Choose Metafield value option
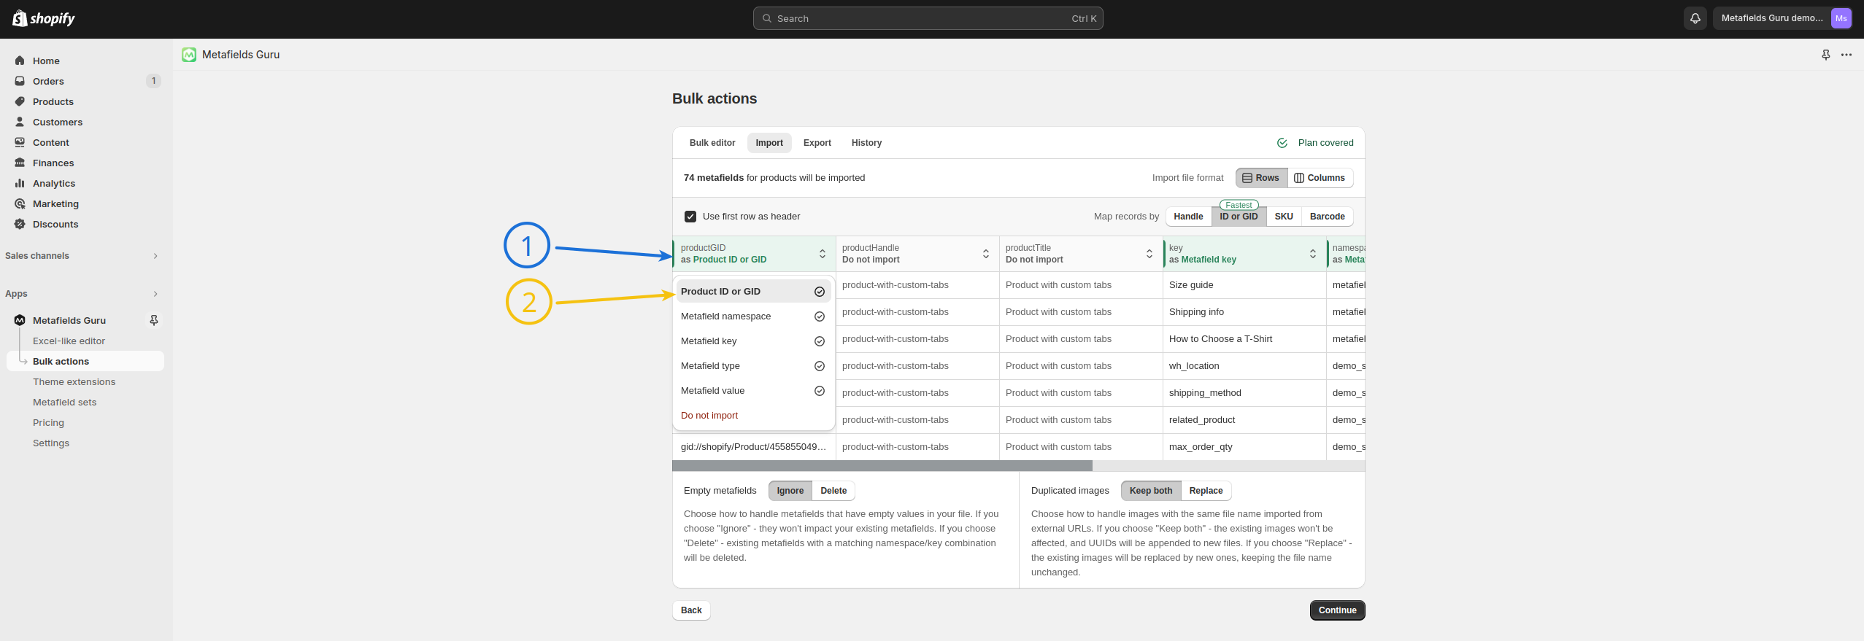Screen dimensions: 1864x641 pos(753,391)
